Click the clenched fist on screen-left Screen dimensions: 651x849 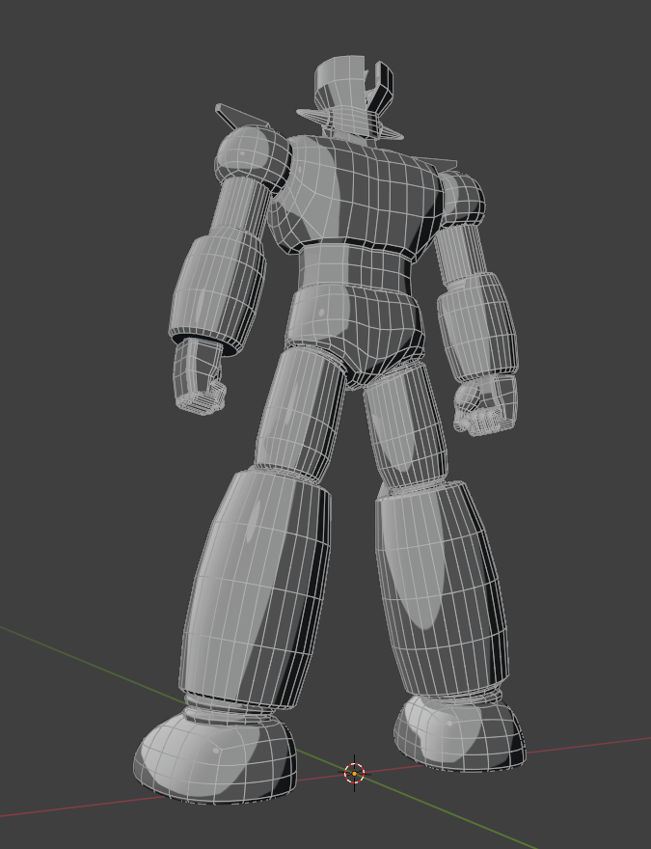(x=199, y=378)
